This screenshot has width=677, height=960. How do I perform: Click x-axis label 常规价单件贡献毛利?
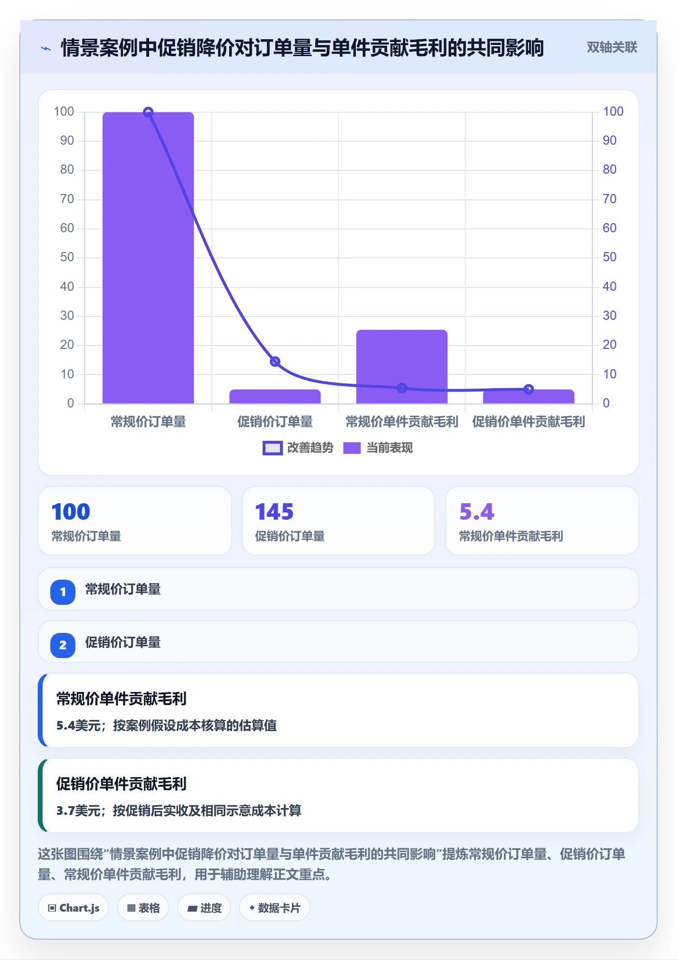pyautogui.click(x=402, y=422)
